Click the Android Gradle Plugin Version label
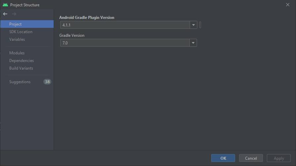 click(x=87, y=18)
